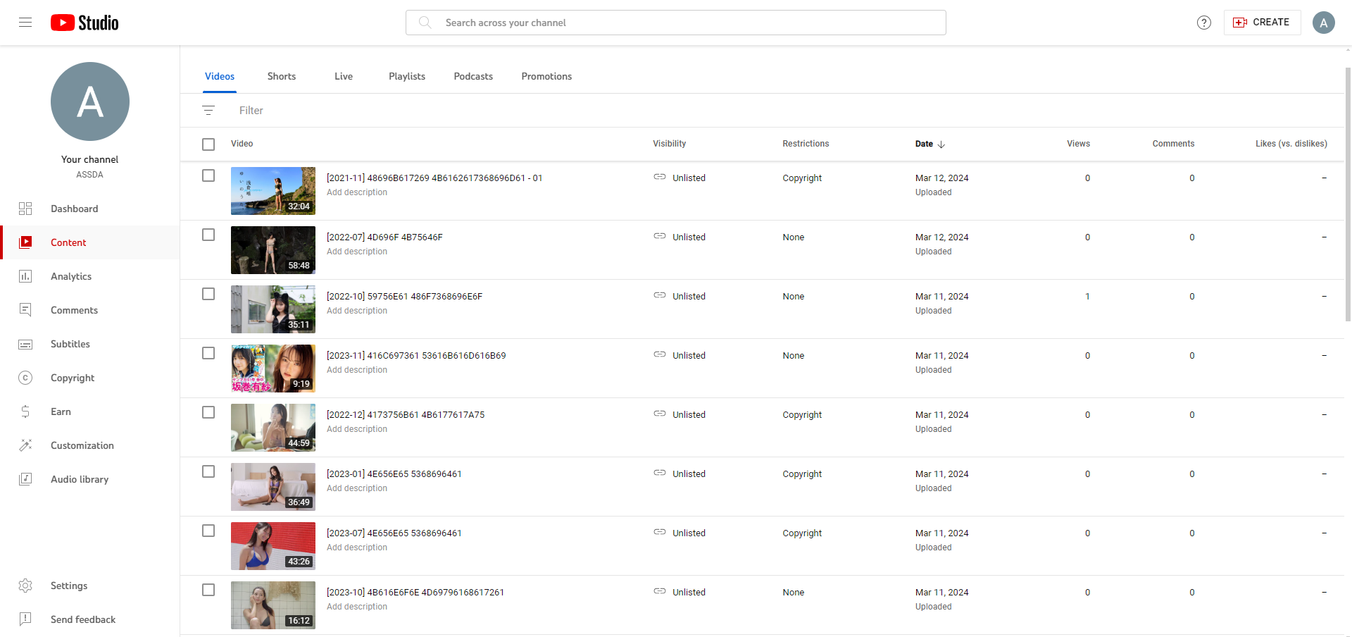Click the filter lines icon
1352x637 pixels.
[x=208, y=111]
